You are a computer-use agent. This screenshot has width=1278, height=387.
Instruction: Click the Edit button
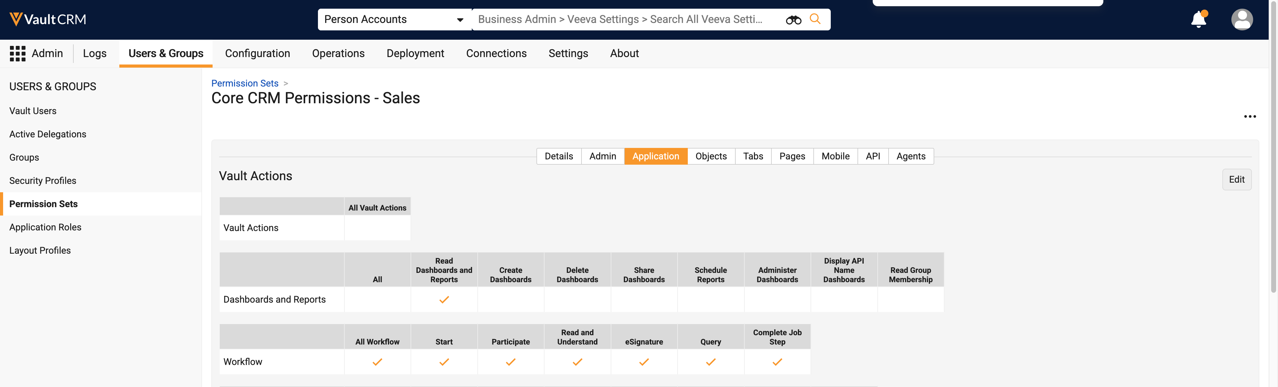coord(1236,179)
